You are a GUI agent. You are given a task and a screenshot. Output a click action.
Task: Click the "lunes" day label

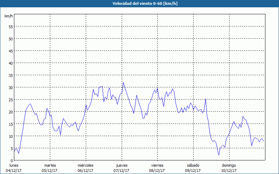click(14, 165)
